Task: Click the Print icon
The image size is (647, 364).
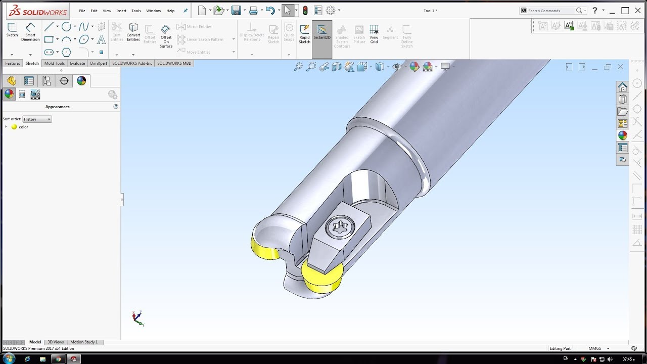Action: tap(253, 10)
